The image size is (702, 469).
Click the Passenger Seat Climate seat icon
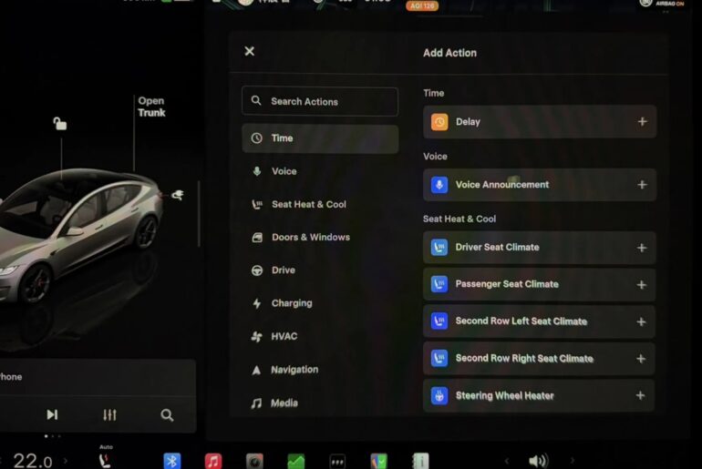[439, 284]
